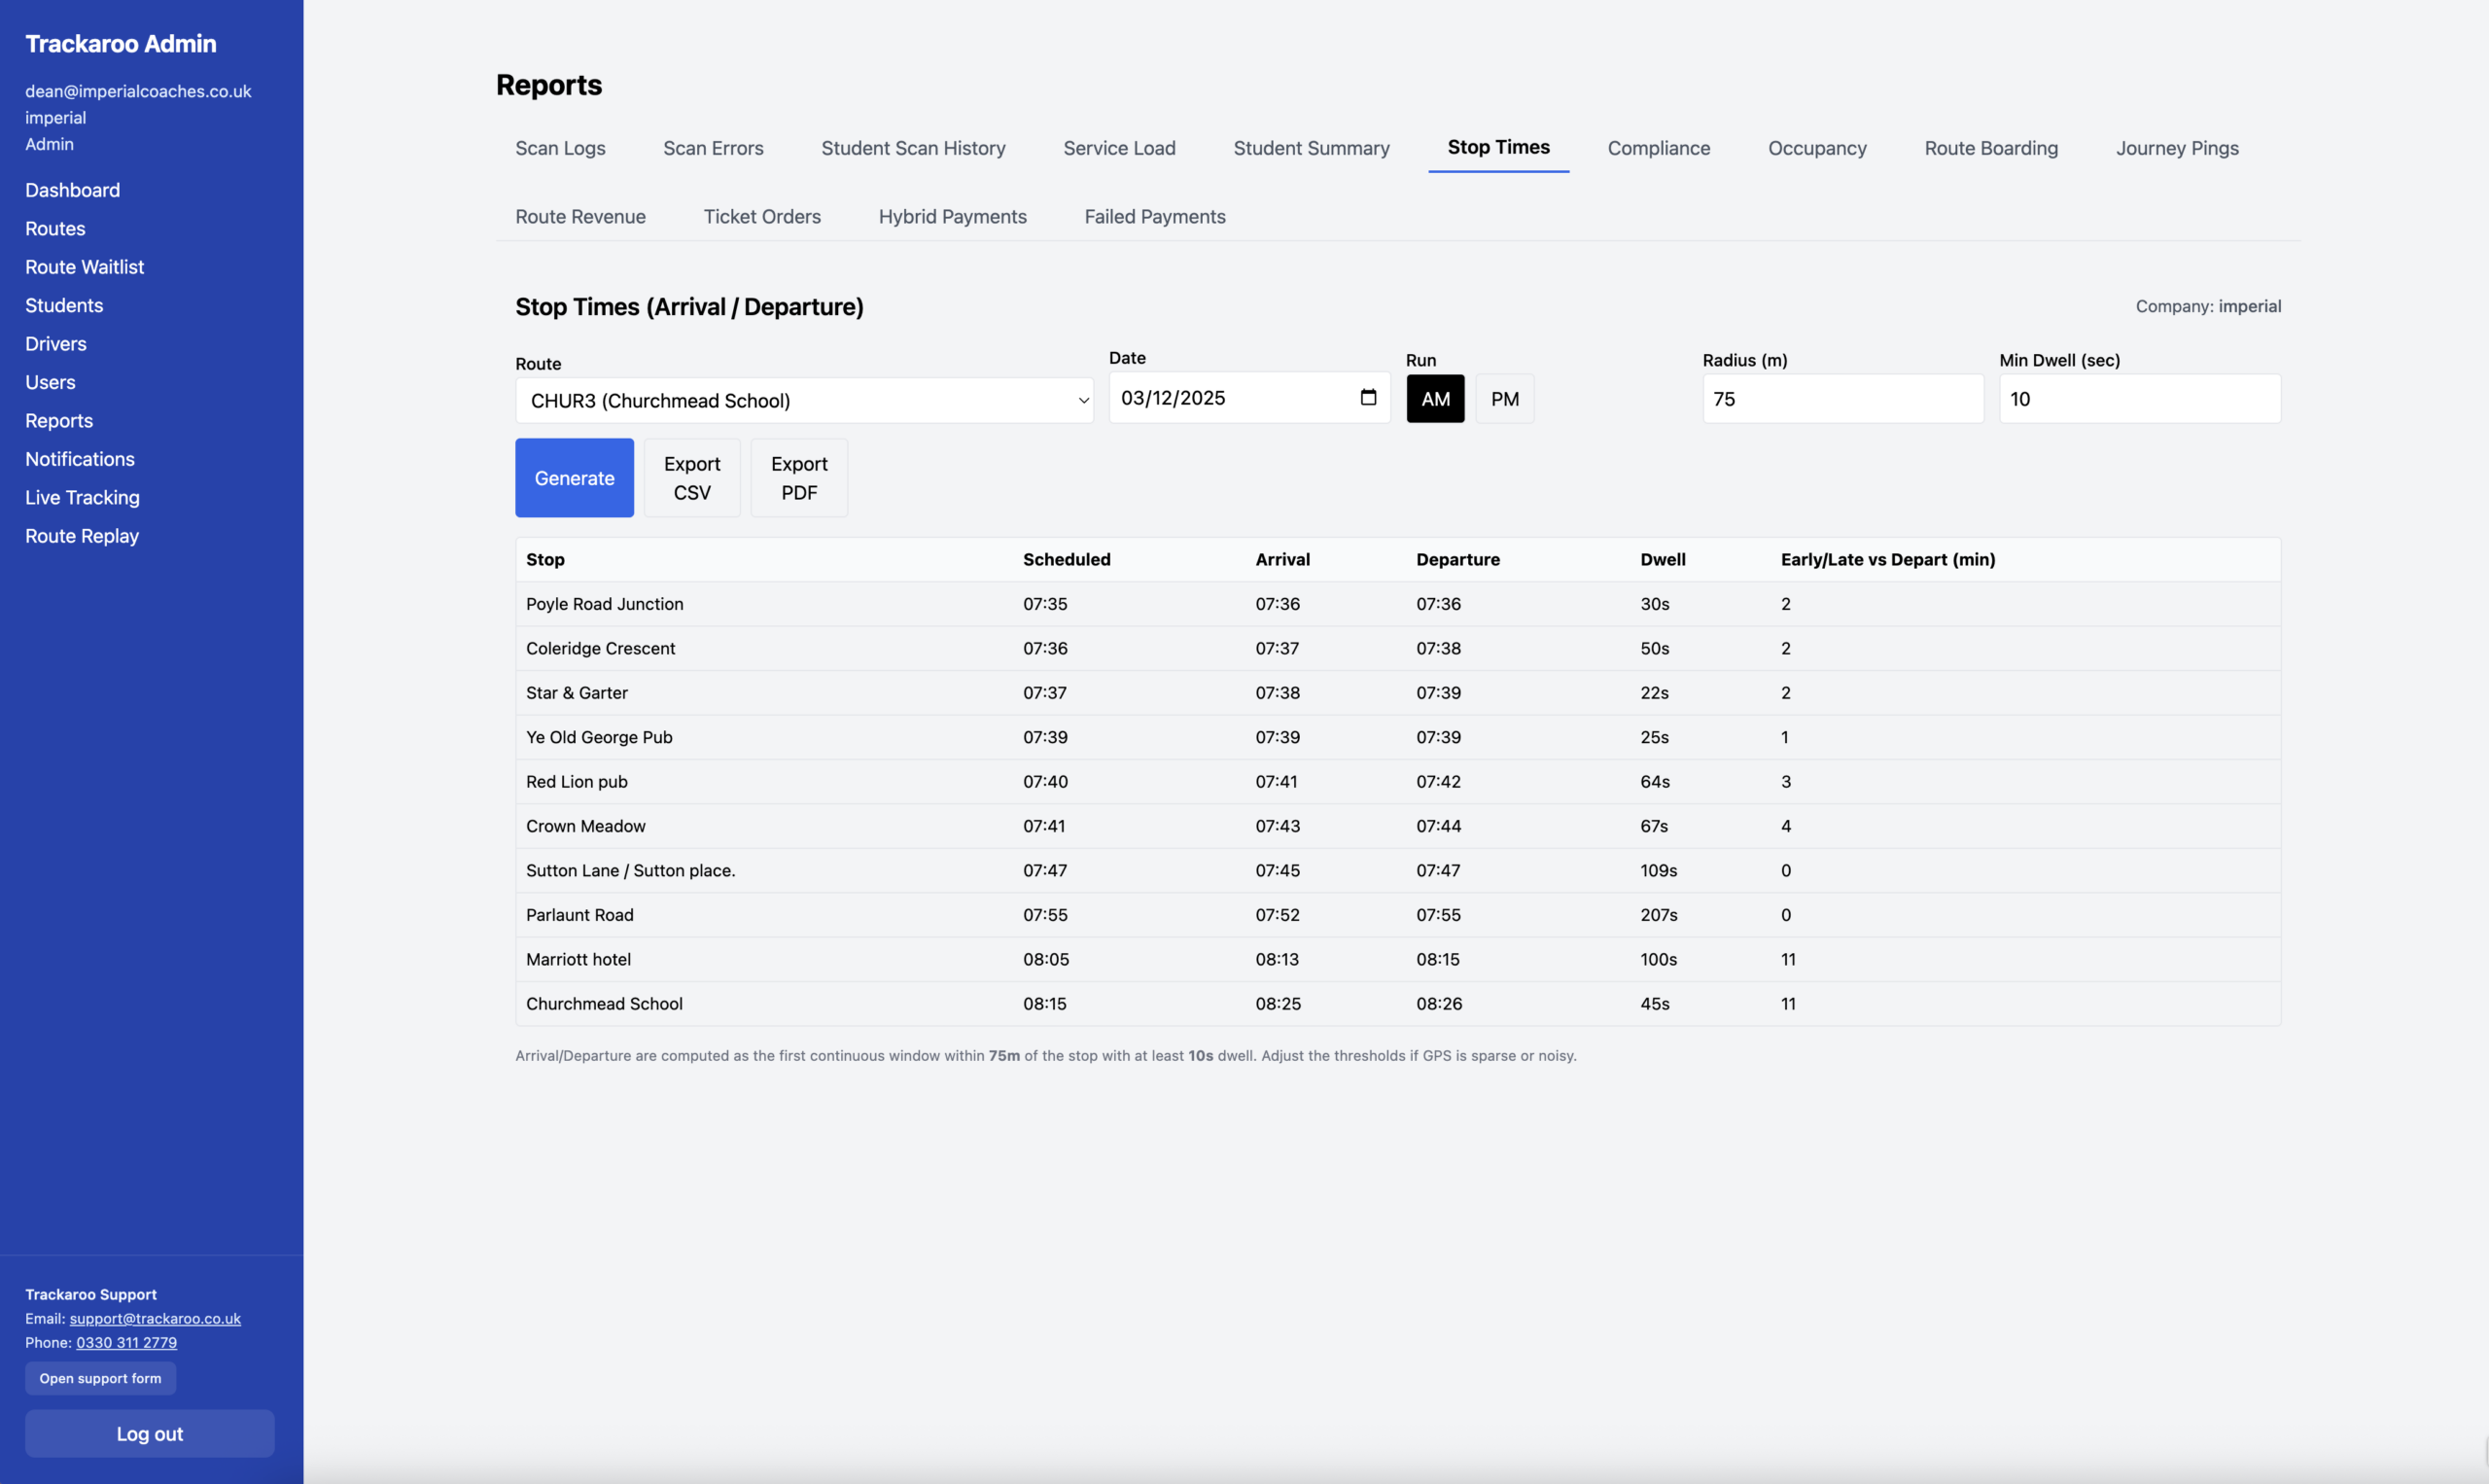This screenshot has width=2489, height=1484.
Task: Click the Log out button
Action: click(149, 1434)
